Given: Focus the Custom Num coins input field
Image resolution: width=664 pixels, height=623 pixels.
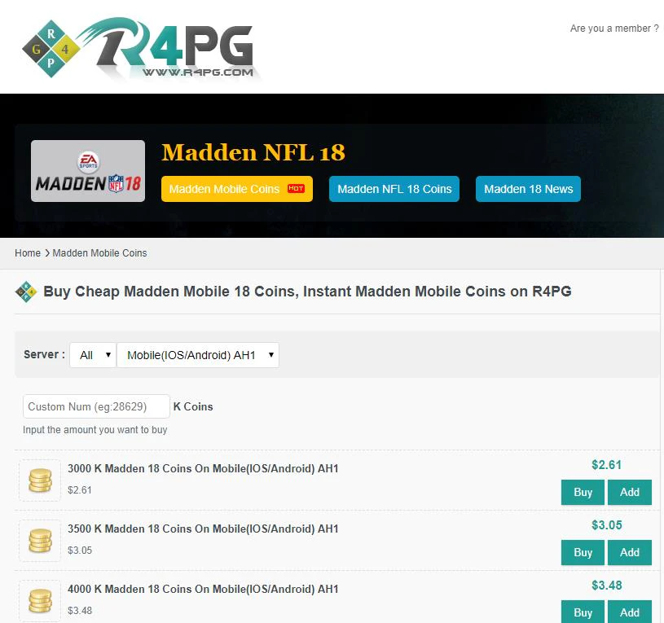Looking at the screenshot, I should pos(97,406).
